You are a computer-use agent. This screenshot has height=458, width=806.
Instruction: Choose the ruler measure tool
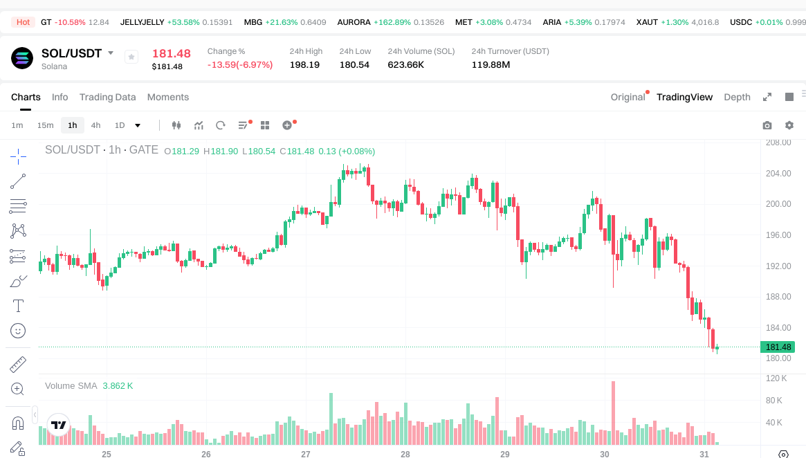(18, 364)
